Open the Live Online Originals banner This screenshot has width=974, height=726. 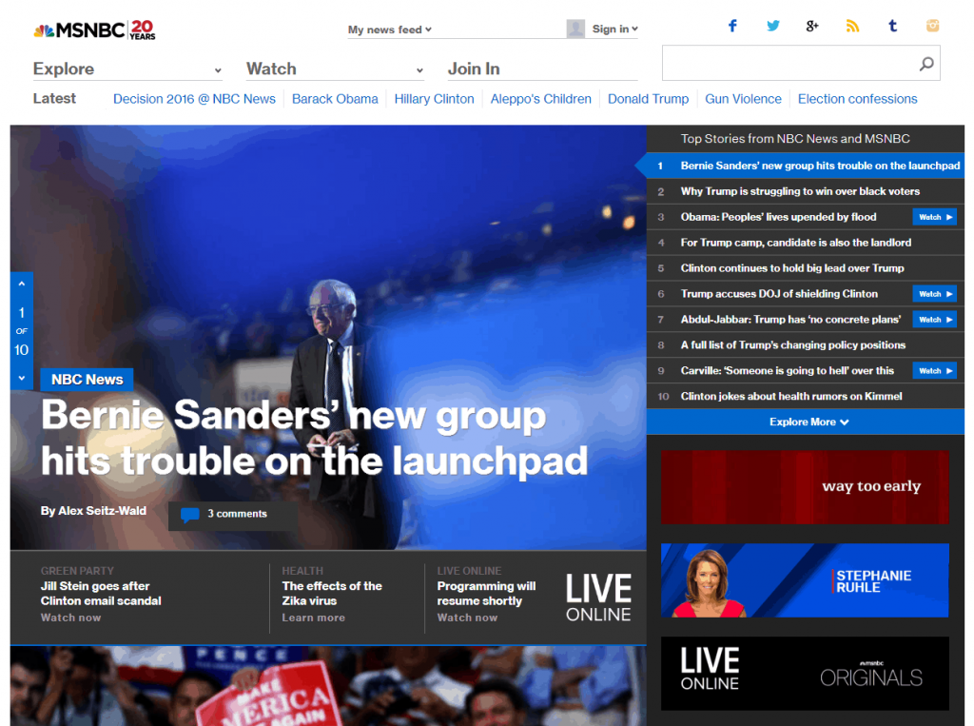805,673
